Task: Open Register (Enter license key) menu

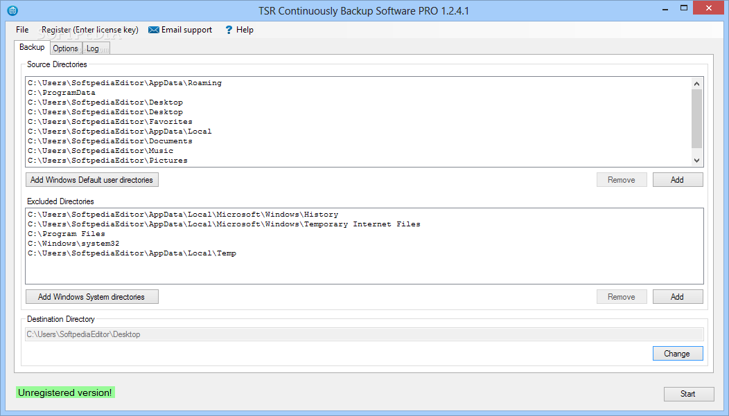Action: coord(89,30)
